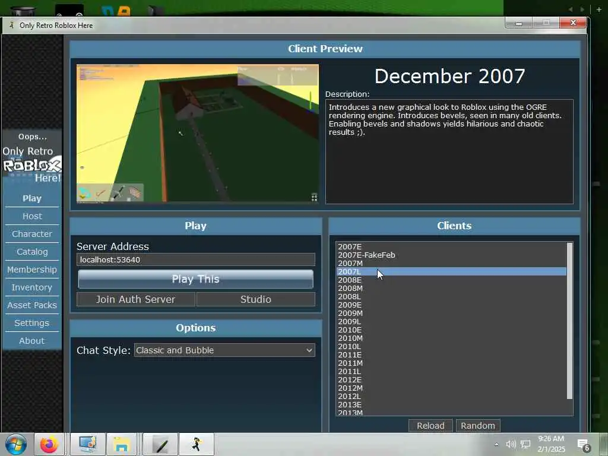Select the Asset Packs tab
This screenshot has width=608, height=456.
(32, 305)
